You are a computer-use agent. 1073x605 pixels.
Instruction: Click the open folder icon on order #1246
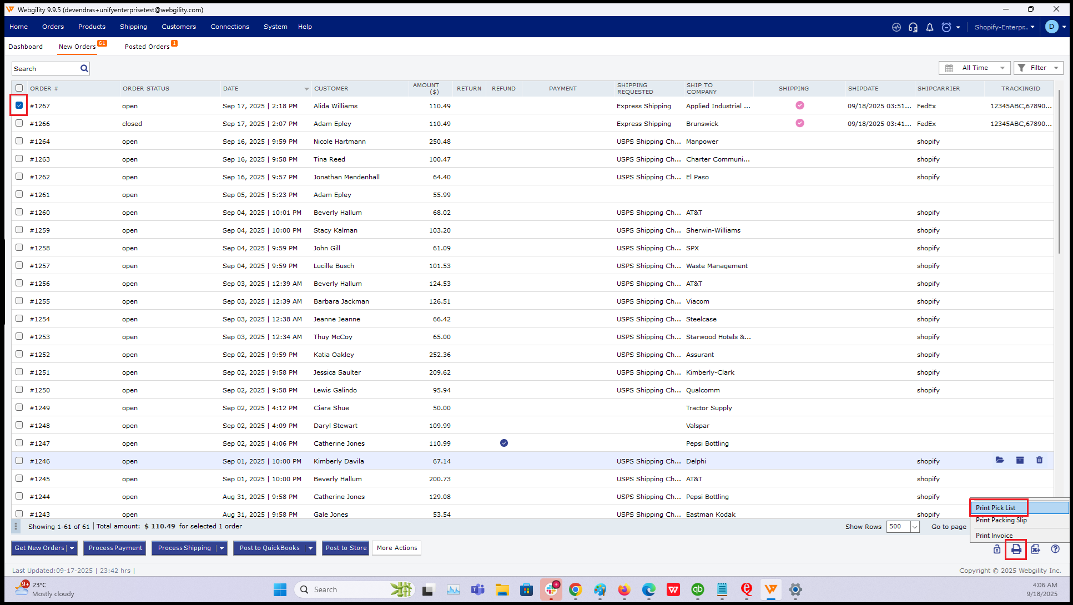1000,460
